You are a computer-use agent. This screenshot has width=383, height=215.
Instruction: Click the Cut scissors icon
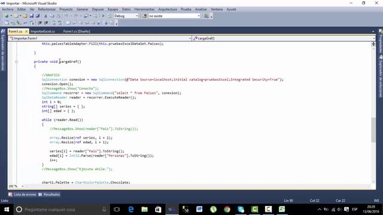click(45, 16)
